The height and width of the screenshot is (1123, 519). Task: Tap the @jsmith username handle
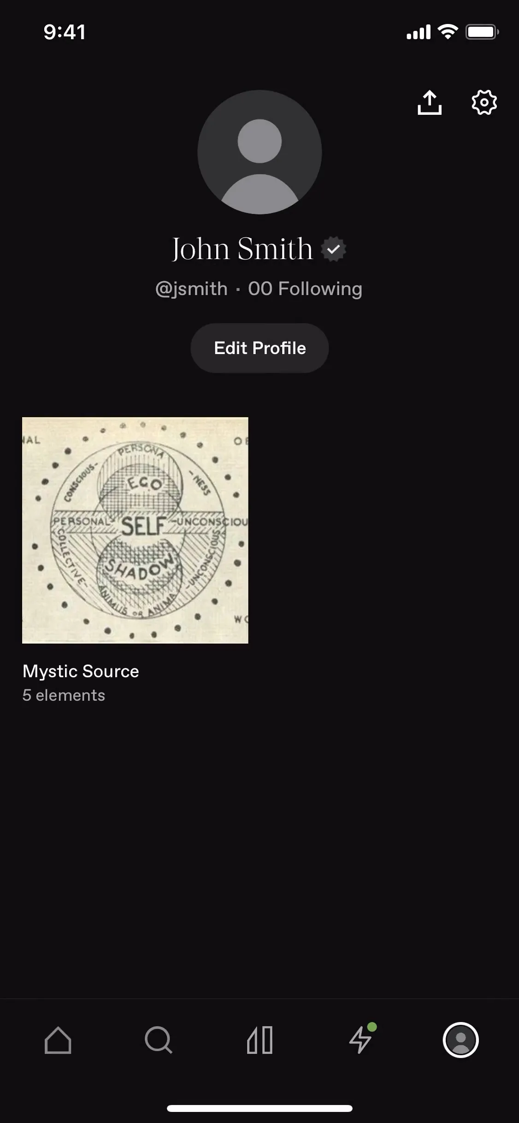tap(191, 289)
